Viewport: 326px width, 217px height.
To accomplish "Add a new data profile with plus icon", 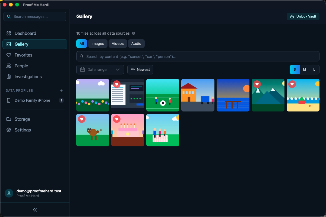I will [x=61, y=91].
